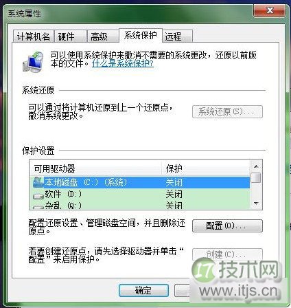Viewport: 291px width, 308px height.
Task: Open the 硬件 tab
Action: pyautogui.click(x=71, y=36)
